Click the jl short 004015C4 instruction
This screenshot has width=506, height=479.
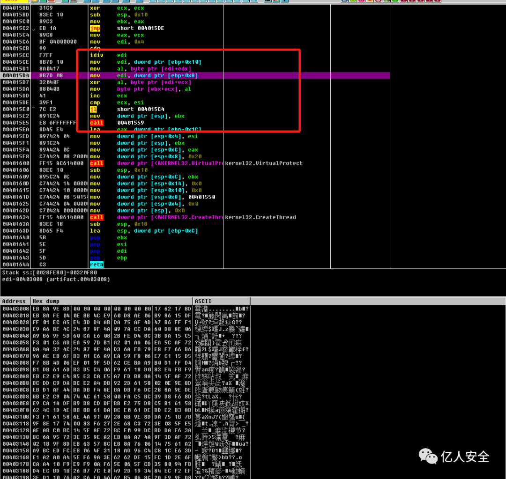tap(127, 110)
